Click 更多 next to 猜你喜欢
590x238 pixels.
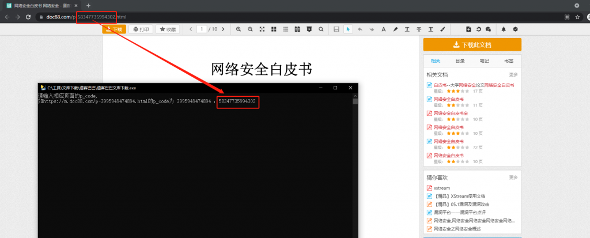(x=513, y=177)
